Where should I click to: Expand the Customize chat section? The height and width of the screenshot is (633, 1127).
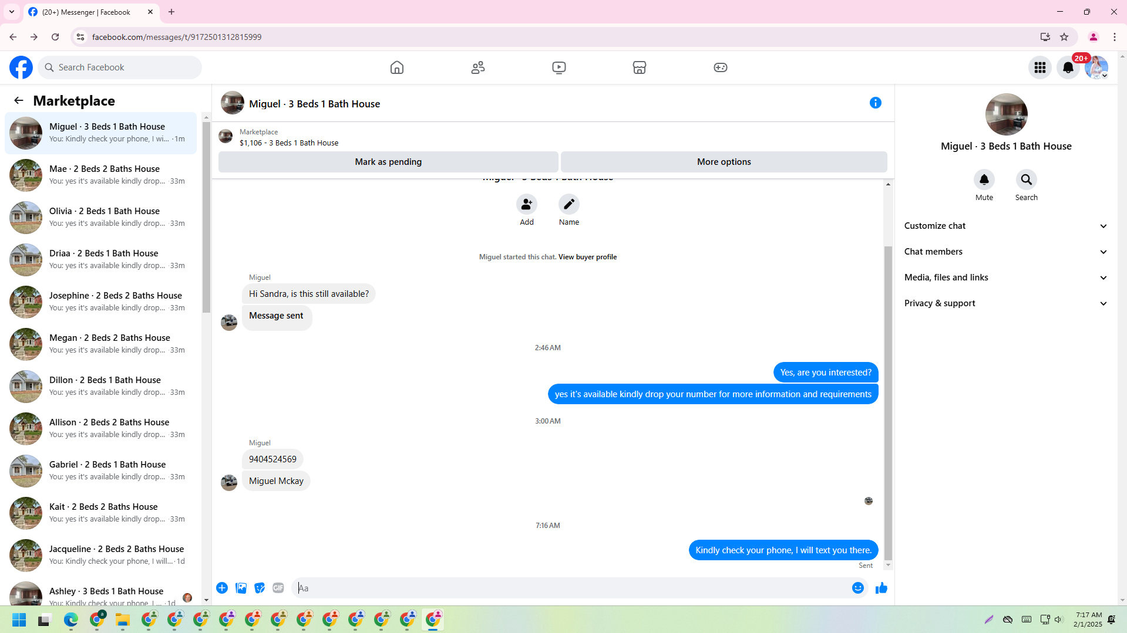click(1006, 226)
